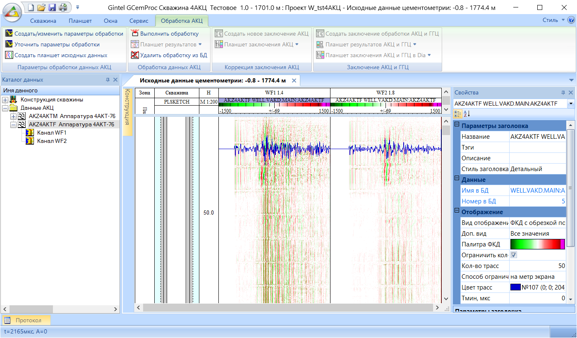Close the Исходные данные цементометрии document tab
This screenshot has width=577, height=338.
tap(294, 80)
